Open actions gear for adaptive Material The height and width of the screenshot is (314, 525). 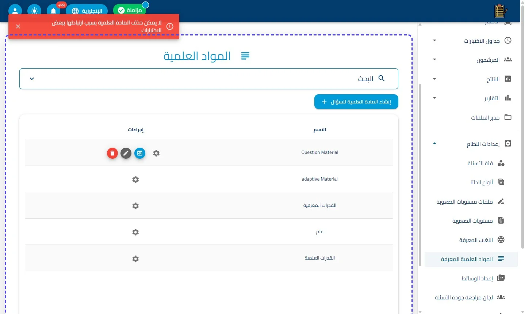(x=135, y=179)
